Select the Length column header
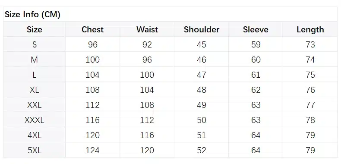The height and width of the screenshot is (164, 341). pos(310,30)
